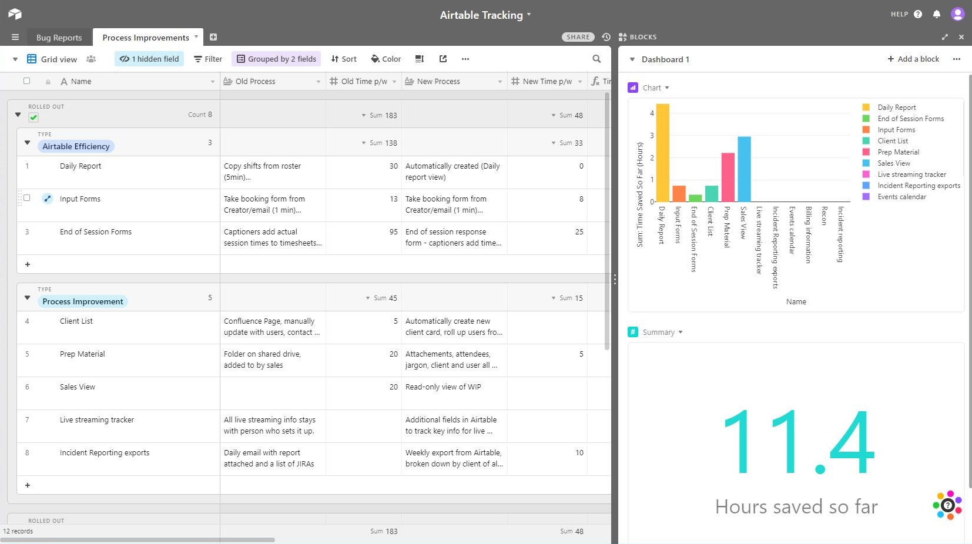Click the Summary block icon

(633, 332)
